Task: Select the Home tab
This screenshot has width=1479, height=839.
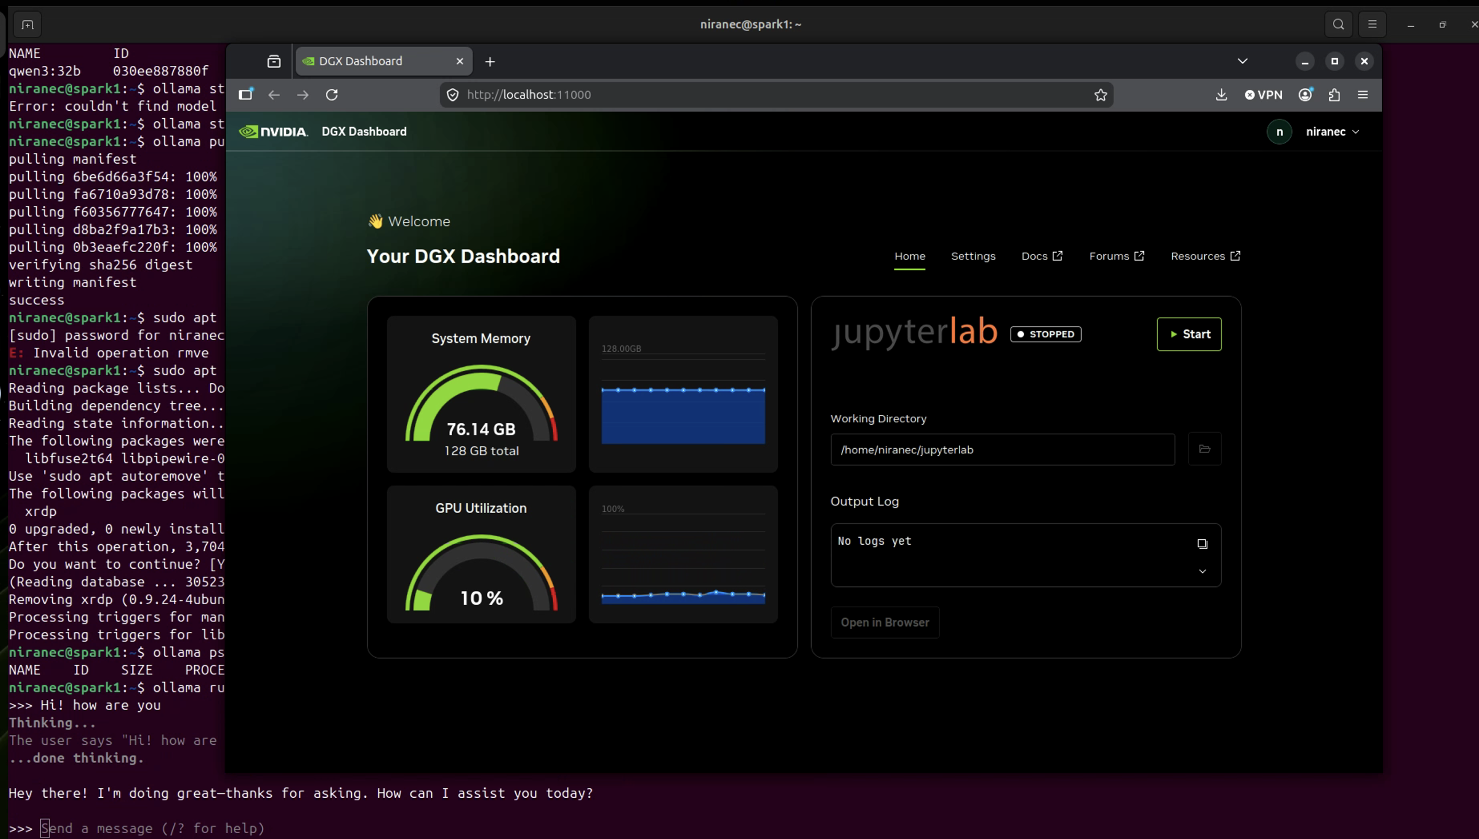Action: pyautogui.click(x=910, y=256)
